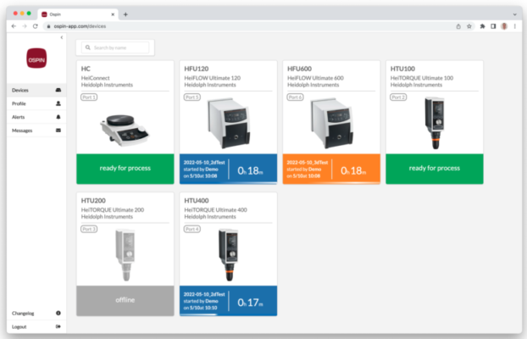Click the Port 5 badge
Screen dimensions: 527x339
(x=192, y=97)
